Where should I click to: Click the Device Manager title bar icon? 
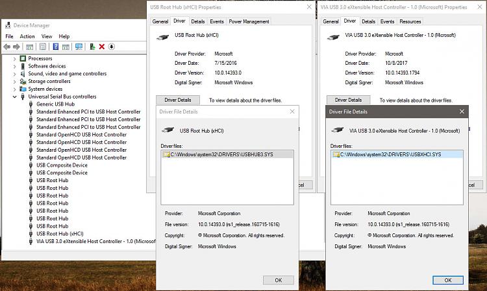[8, 25]
